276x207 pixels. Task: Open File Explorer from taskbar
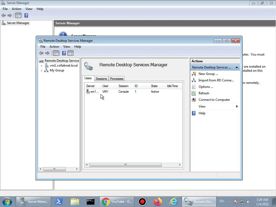pos(75,202)
